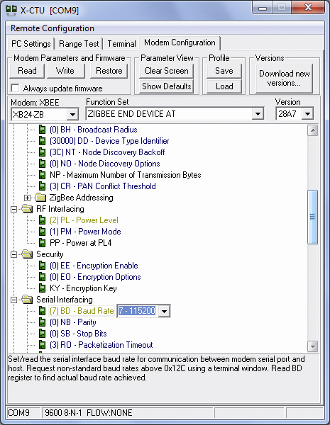Click the Restore button

tap(109, 71)
